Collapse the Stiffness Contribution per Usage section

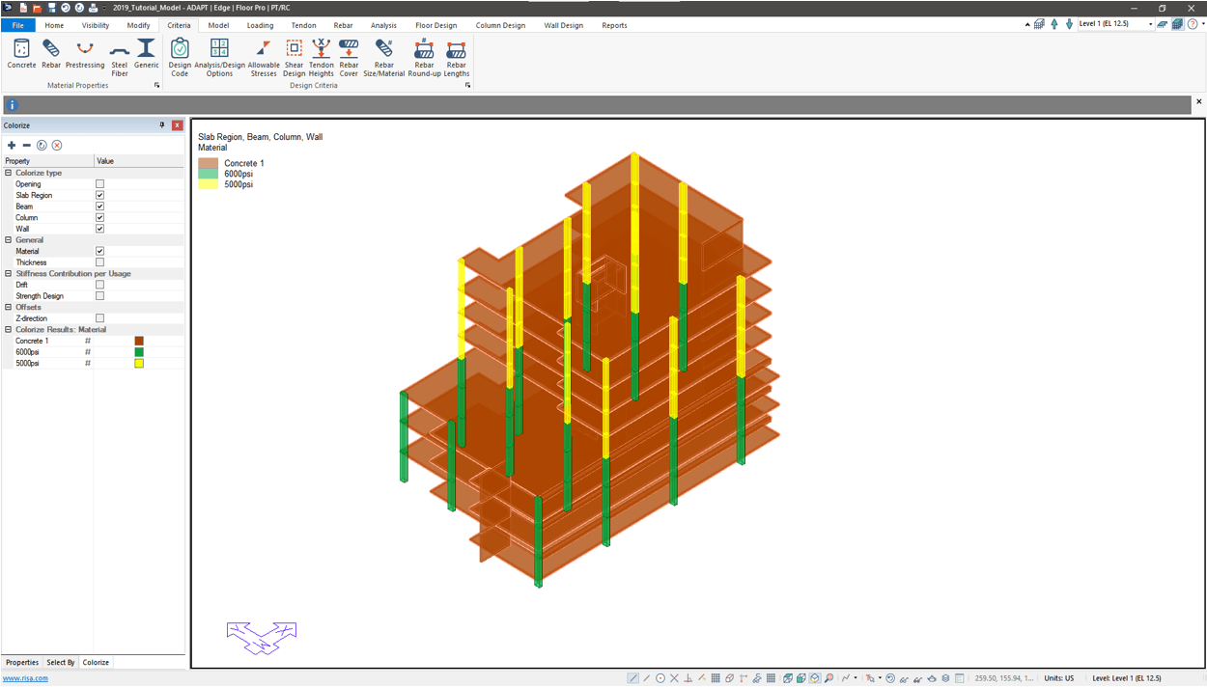pyautogui.click(x=9, y=274)
